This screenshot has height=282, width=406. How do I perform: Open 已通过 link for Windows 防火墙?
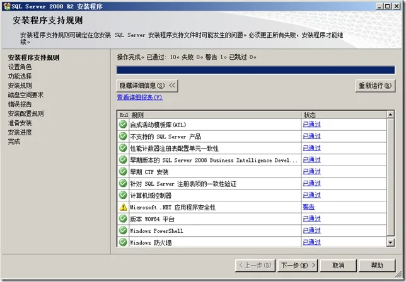point(311,242)
